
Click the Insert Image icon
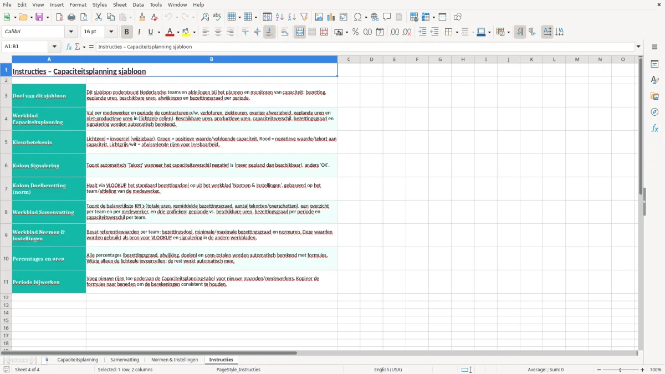coord(319,17)
